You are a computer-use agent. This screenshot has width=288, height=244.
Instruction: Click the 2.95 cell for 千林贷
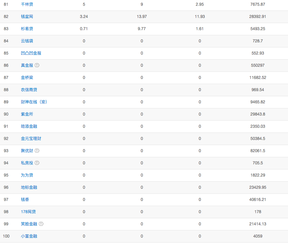[200, 4]
